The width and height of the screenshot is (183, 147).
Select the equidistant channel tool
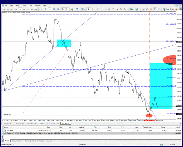point(109,9)
